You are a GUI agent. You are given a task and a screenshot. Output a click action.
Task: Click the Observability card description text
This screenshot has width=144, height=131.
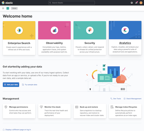point(54,49)
